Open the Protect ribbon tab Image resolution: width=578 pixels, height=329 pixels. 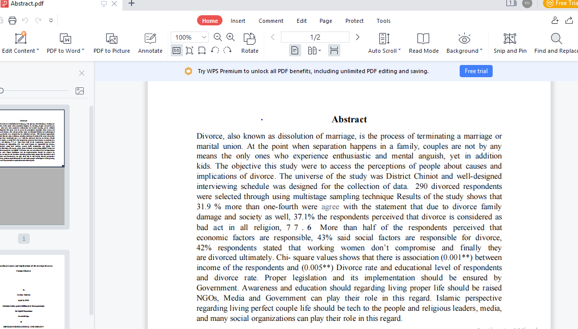tap(354, 21)
